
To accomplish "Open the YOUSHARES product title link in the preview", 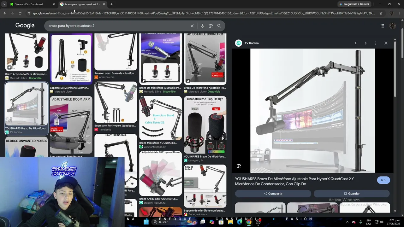I will point(294,181).
